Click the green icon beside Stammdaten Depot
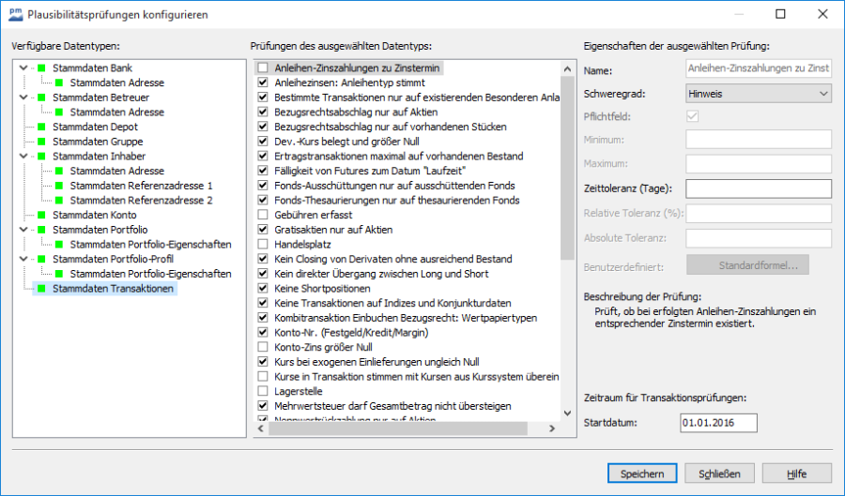This screenshot has width=845, height=496. (41, 127)
